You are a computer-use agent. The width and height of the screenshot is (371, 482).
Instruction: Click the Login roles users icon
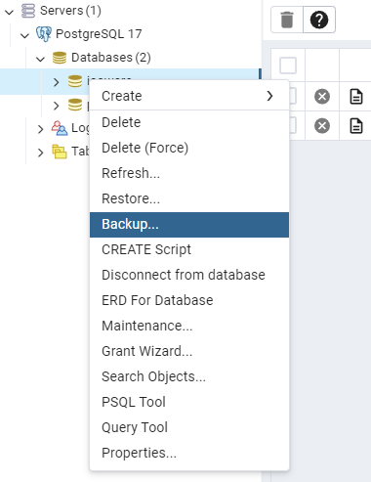[x=60, y=128]
